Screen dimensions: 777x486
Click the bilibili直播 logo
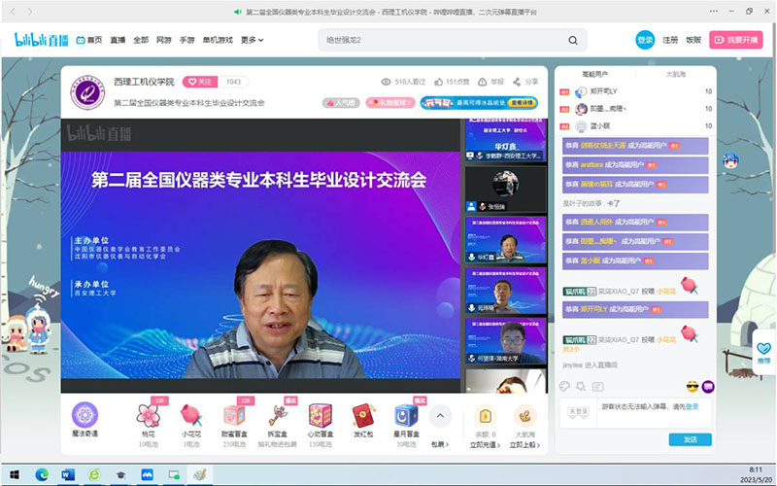click(x=41, y=40)
